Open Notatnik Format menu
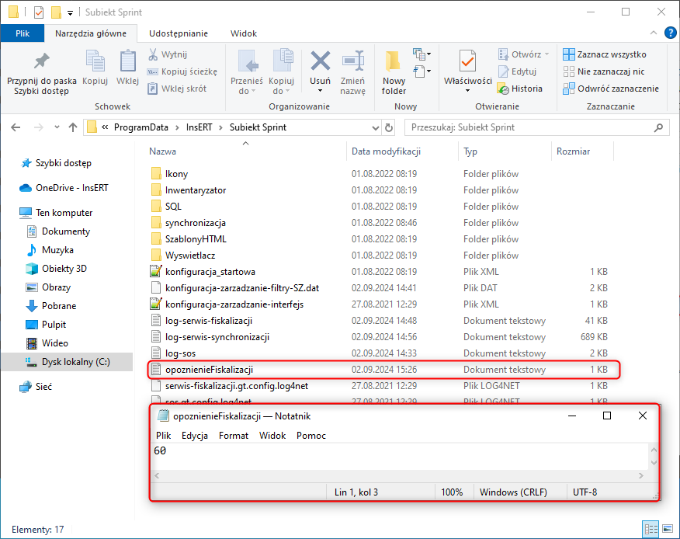 (234, 436)
